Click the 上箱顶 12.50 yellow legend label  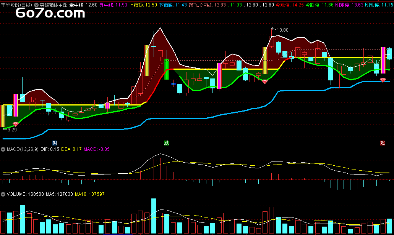click(x=143, y=5)
